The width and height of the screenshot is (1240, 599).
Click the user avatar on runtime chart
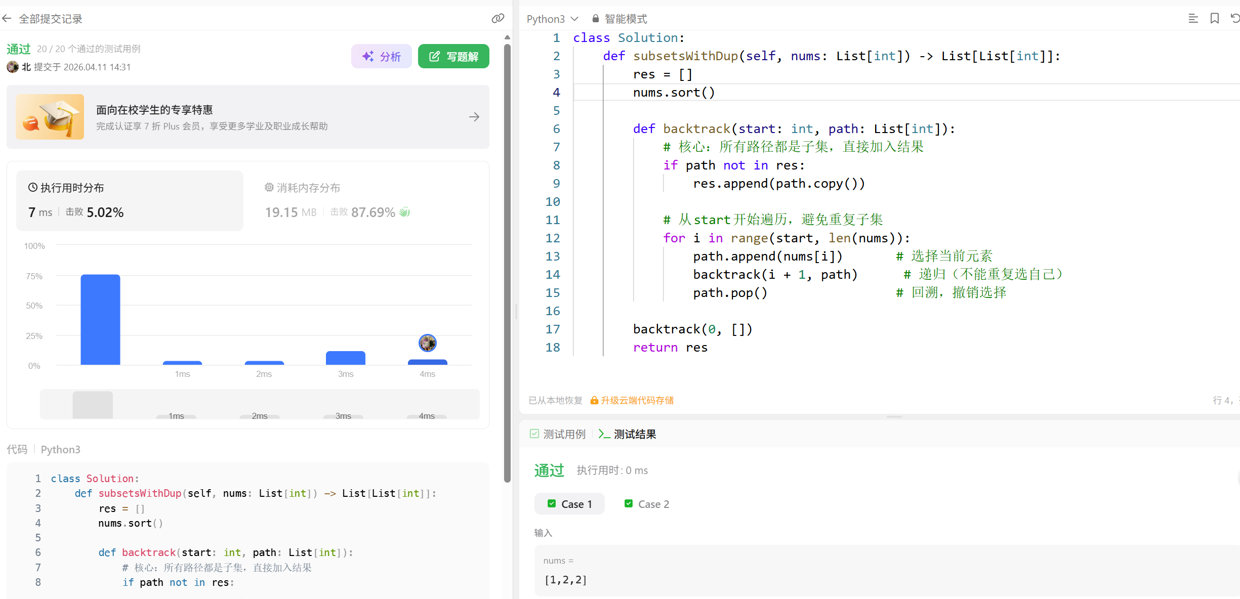click(x=427, y=343)
